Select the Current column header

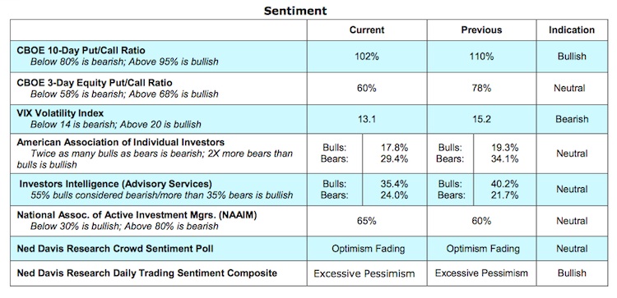367,30
